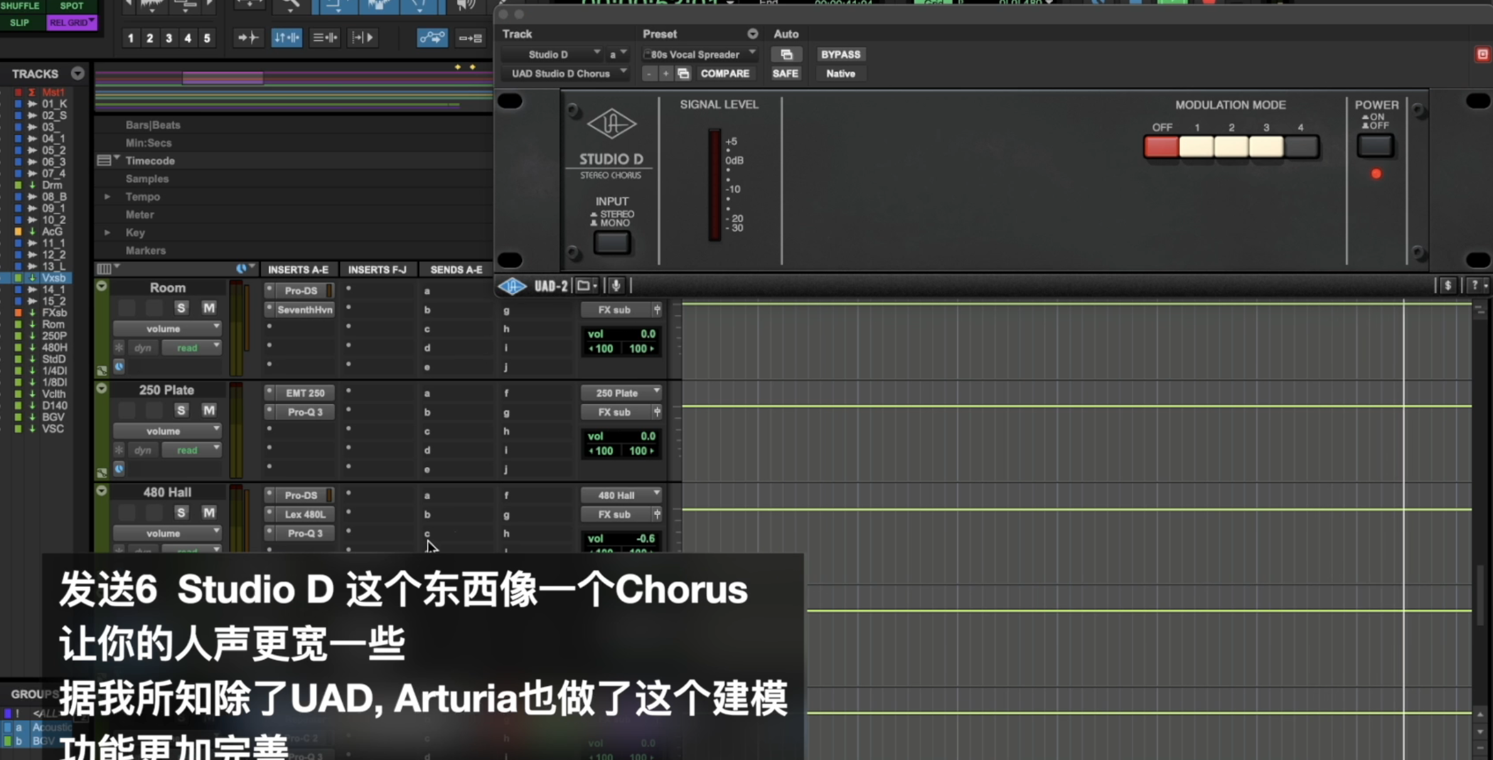The width and height of the screenshot is (1493, 760).
Task: Switch input Stereo/Mono button
Action: [x=612, y=242]
